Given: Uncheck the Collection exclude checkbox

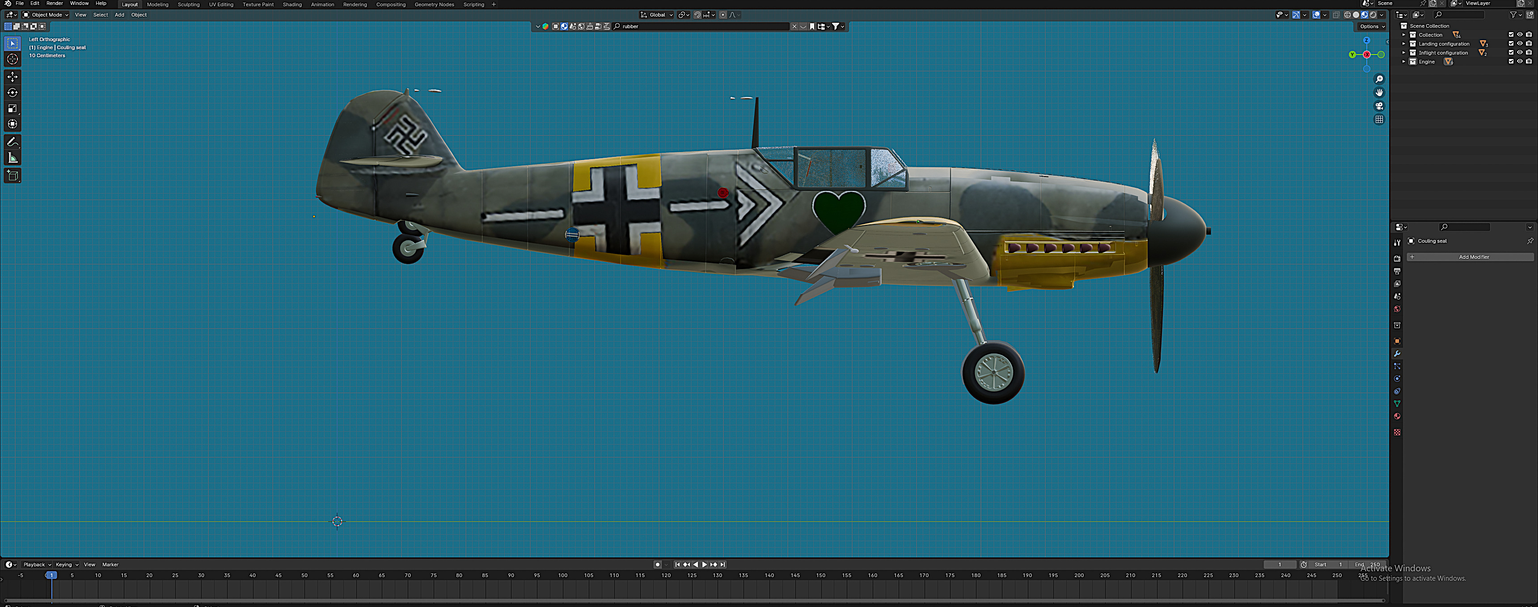Looking at the screenshot, I should [x=1511, y=34].
